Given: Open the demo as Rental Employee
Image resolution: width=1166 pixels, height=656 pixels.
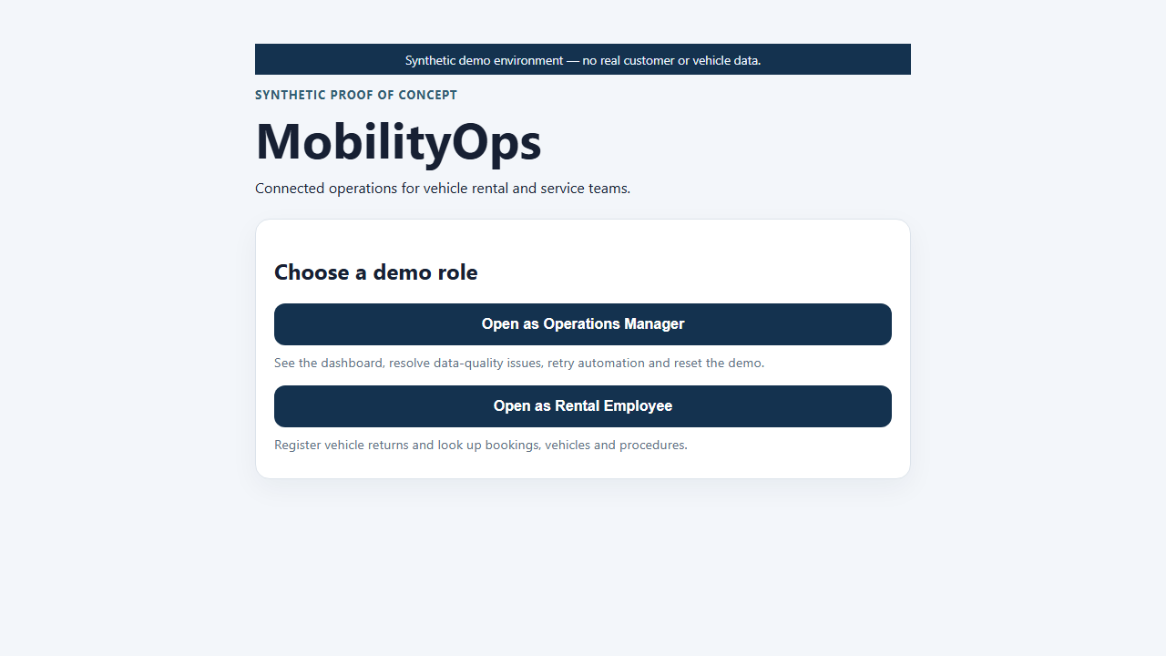Looking at the screenshot, I should point(583,406).
